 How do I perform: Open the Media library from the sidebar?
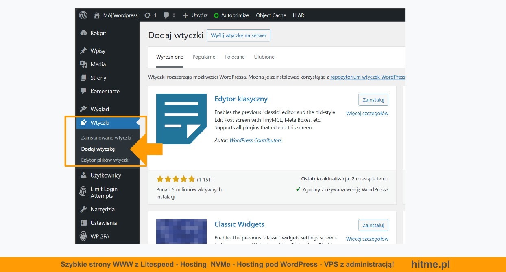coord(98,64)
